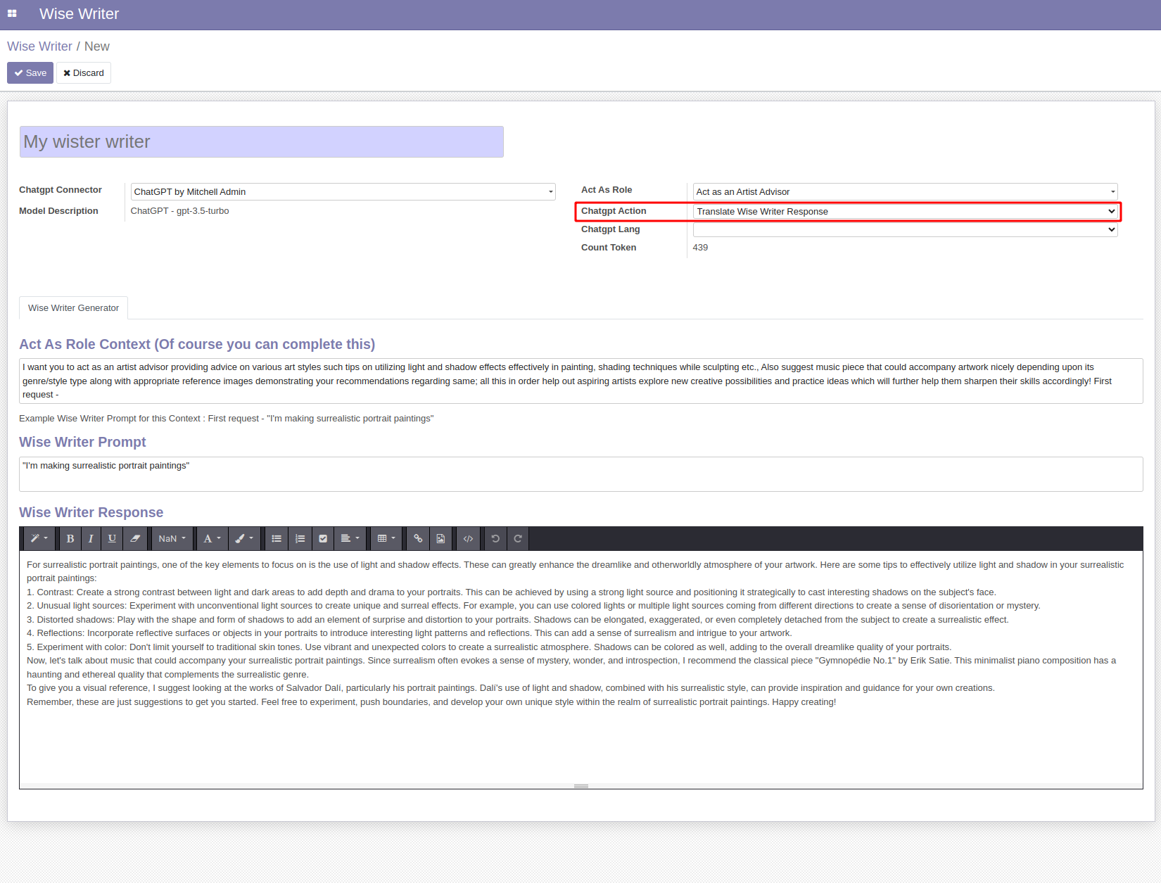
Task: Open the NaN font size dropdown
Action: point(172,538)
